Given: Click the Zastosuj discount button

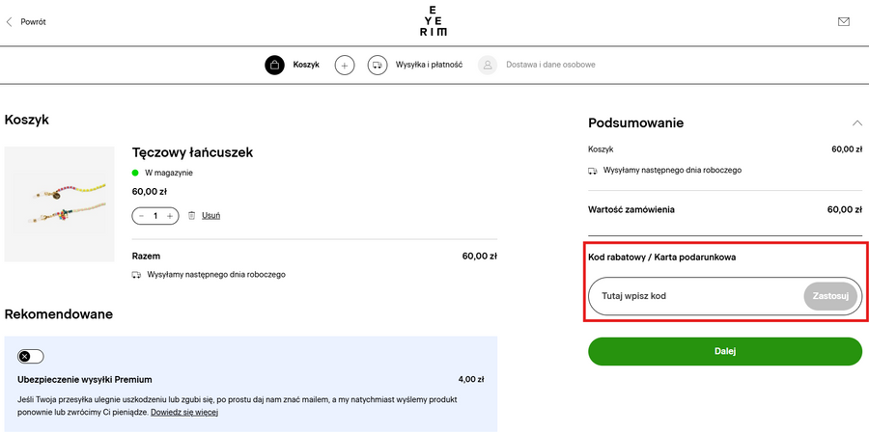Looking at the screenshot, I should [830, 296].
